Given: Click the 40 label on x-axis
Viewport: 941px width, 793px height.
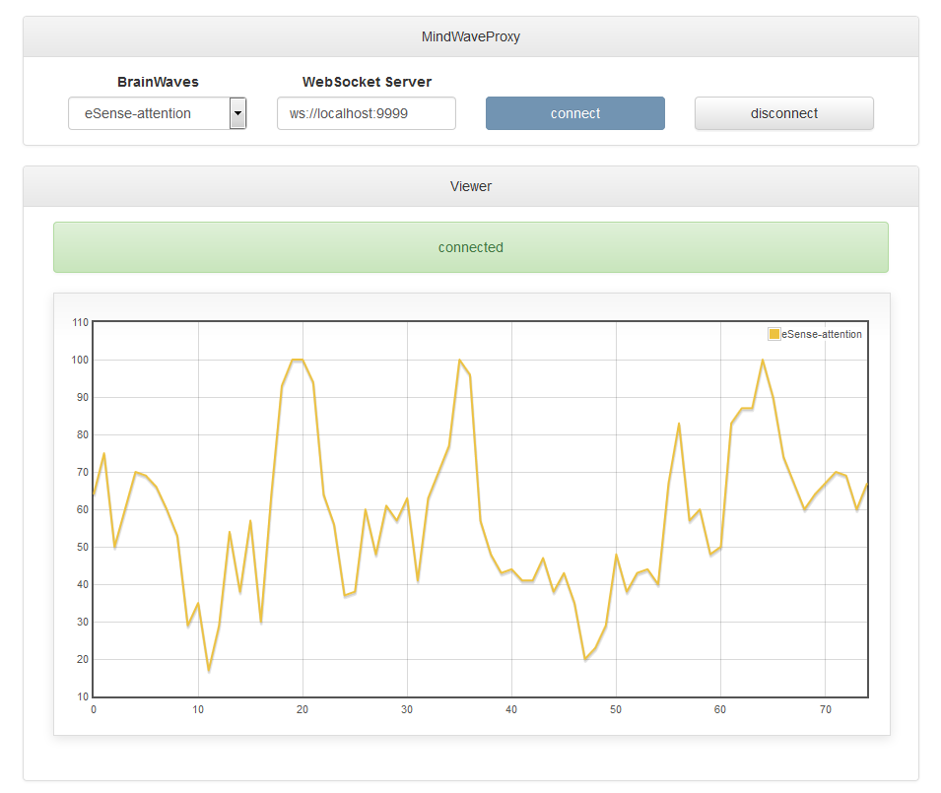Looking at the screenshot, I should coord(511,709).
